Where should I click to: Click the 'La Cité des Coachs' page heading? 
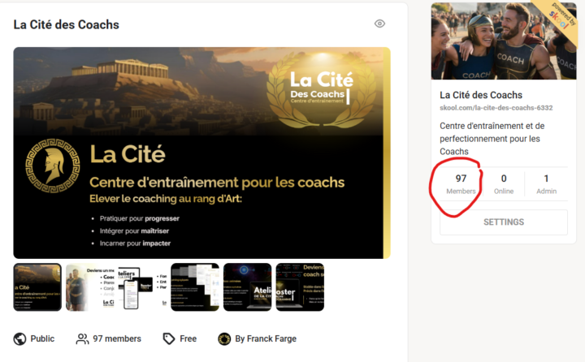click(67, 24)
